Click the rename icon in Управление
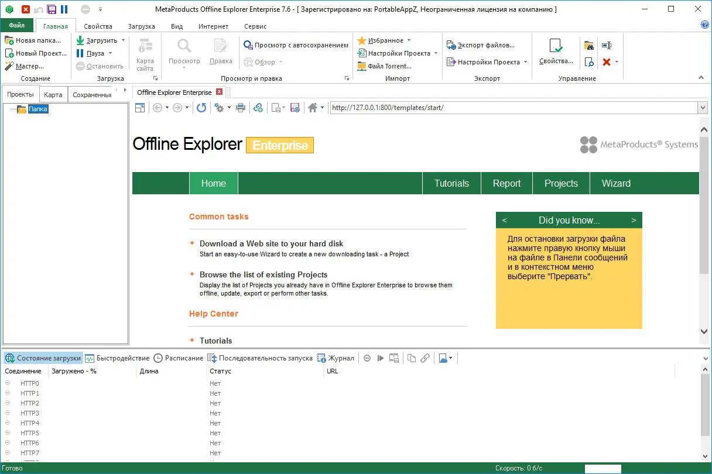712x474 pixels. click(x=607, y=46)
